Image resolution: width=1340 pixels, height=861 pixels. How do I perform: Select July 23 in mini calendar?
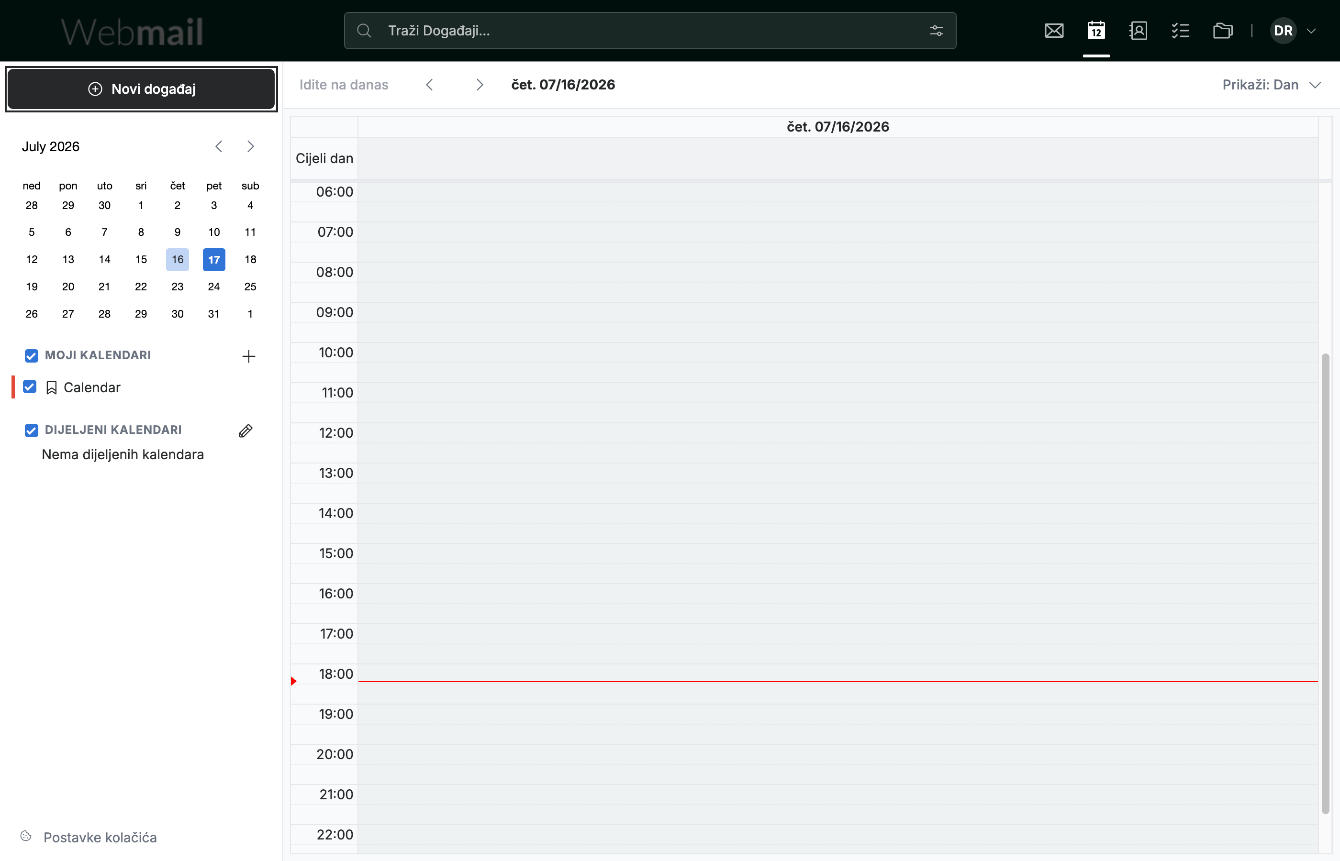177,287
